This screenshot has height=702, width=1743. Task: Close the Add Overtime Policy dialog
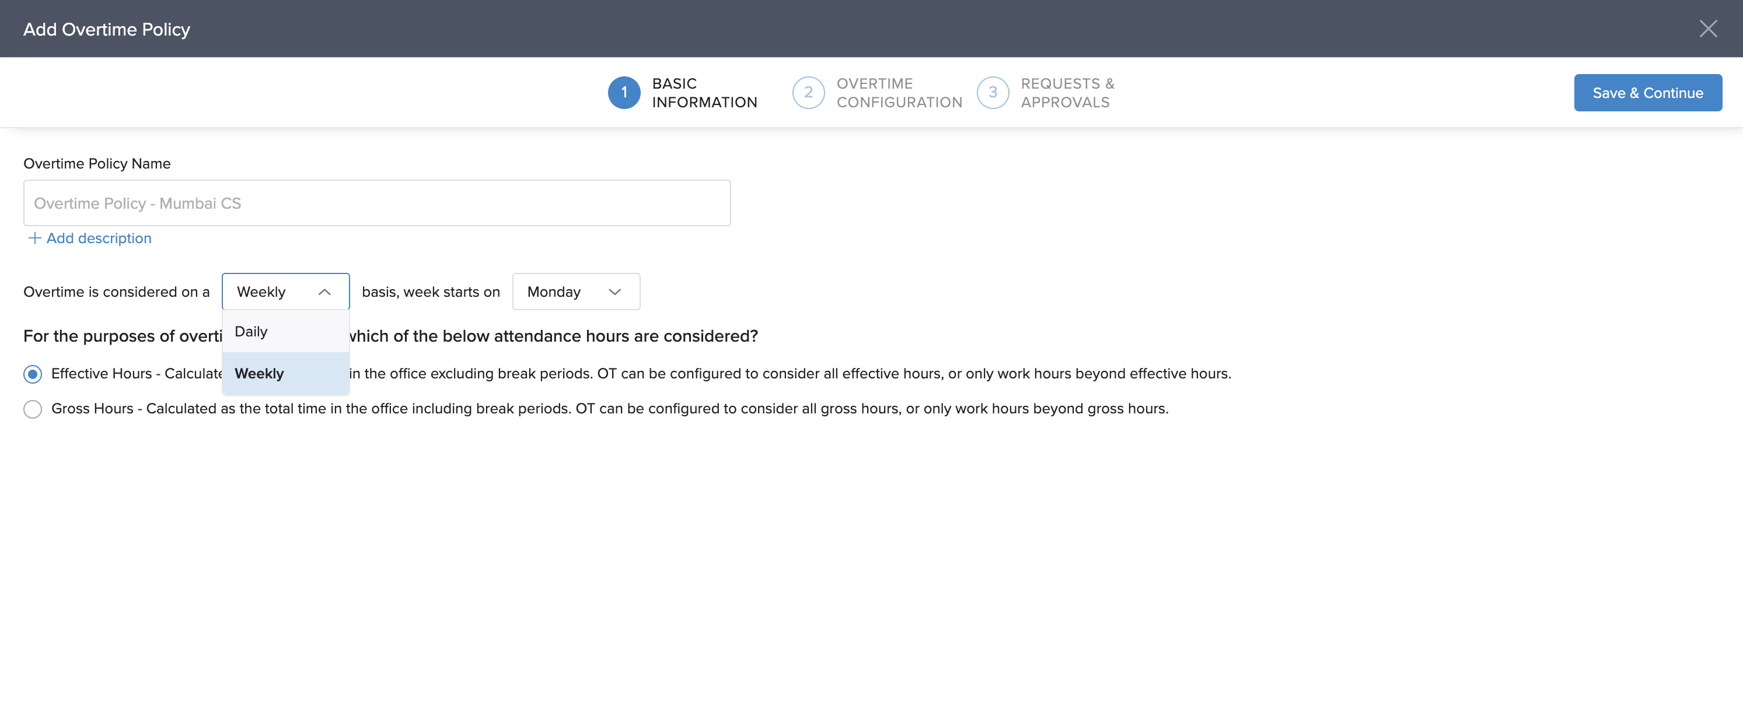tap(1708, 29)
